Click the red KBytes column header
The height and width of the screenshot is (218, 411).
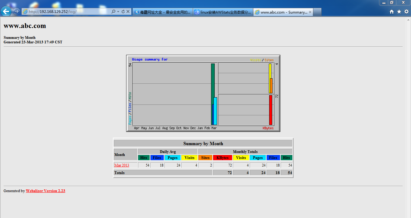[x=223, y=157]
